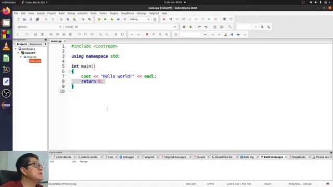Open the Code::Blocks IDE app menu in the top bar
This screenshot has width=333, height=187.
[35, 2]
